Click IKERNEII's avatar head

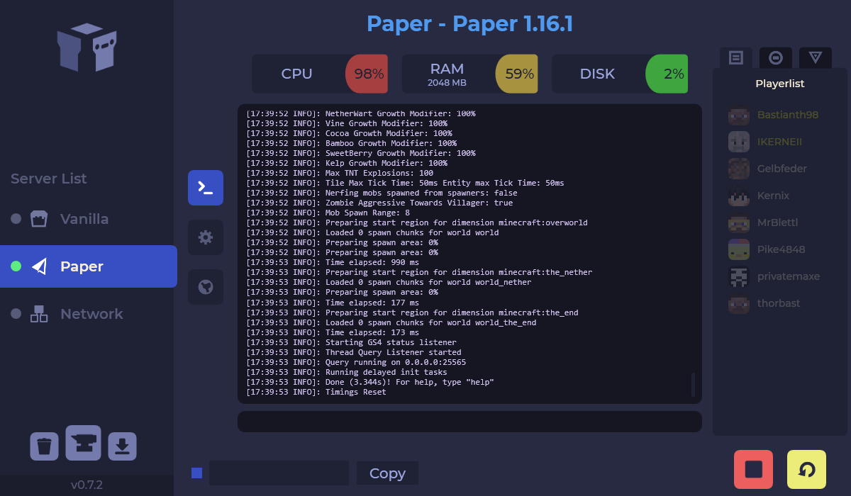pyautogui.click(x=739, y=142)
